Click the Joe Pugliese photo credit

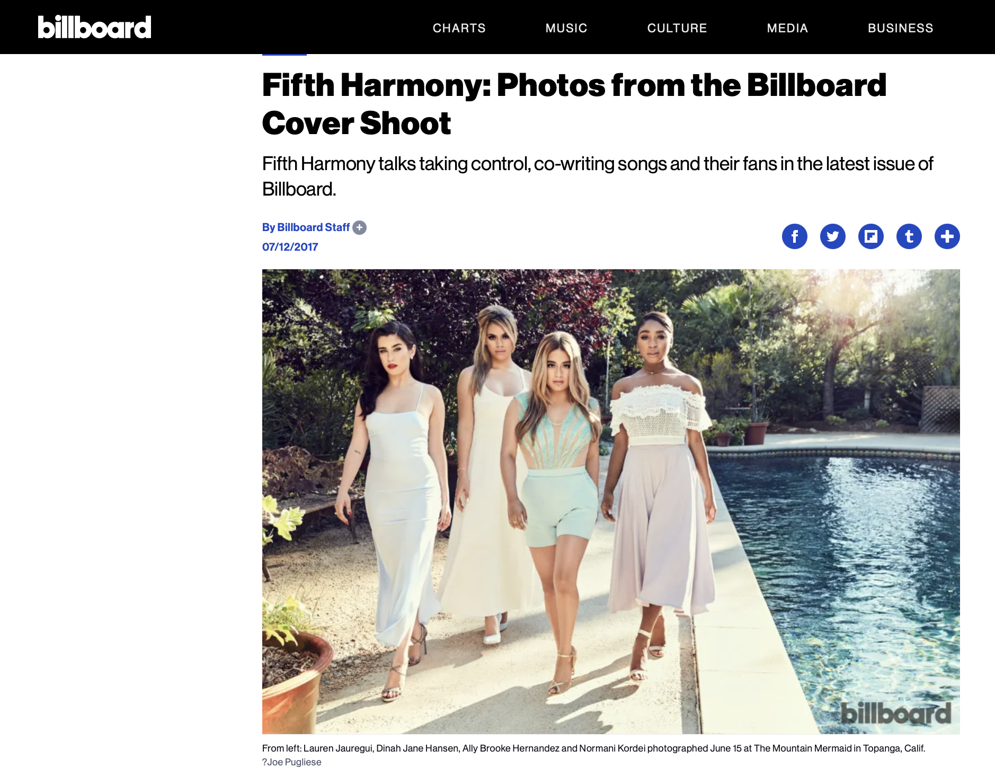click(292, 762)
